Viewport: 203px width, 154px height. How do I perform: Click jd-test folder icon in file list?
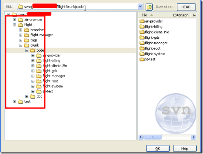point(142,59)
